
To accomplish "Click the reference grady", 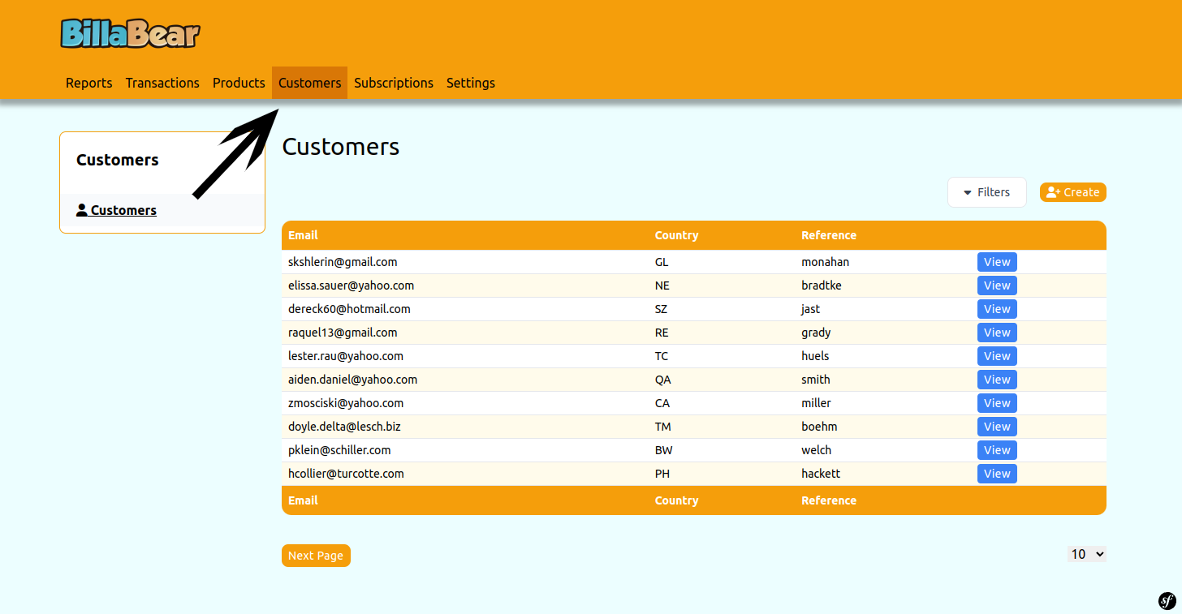I will click(816, 333).
